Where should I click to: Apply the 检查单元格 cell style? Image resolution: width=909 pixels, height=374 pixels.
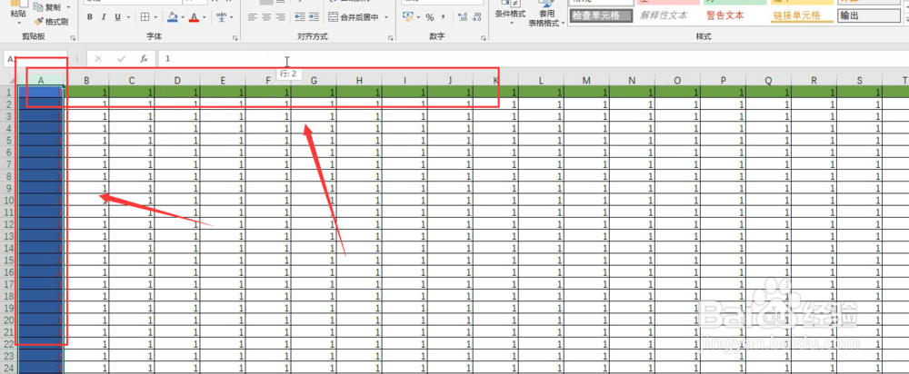603,15
